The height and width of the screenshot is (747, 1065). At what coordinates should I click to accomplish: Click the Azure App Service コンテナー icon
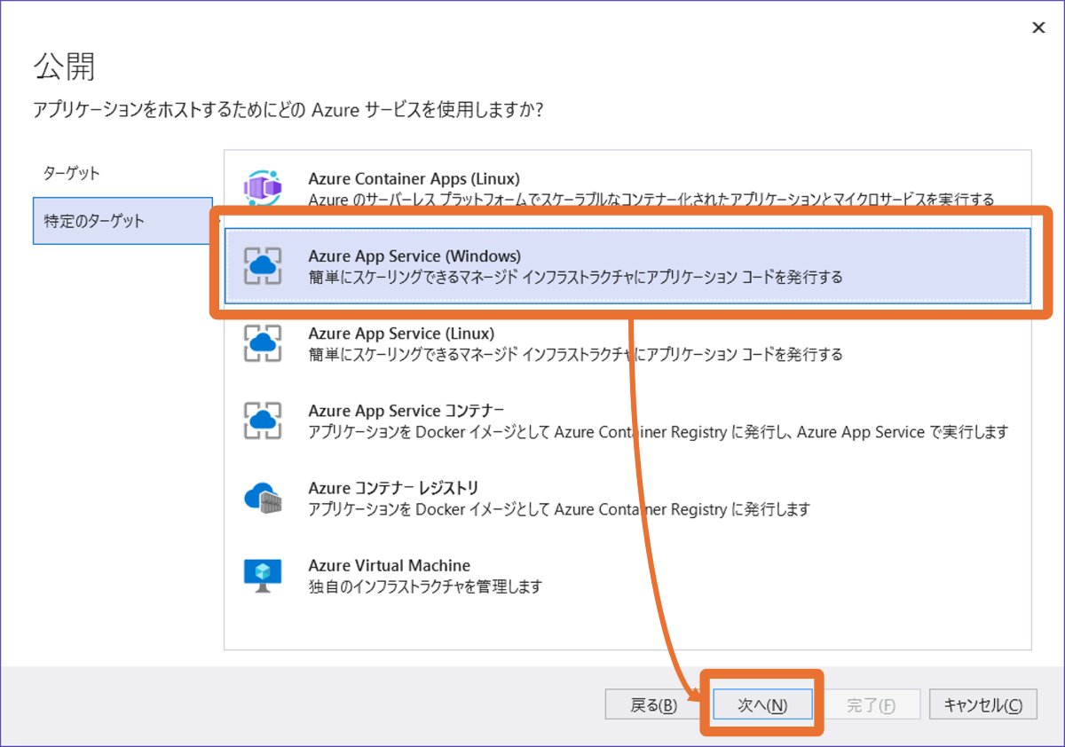pos(263,421)
